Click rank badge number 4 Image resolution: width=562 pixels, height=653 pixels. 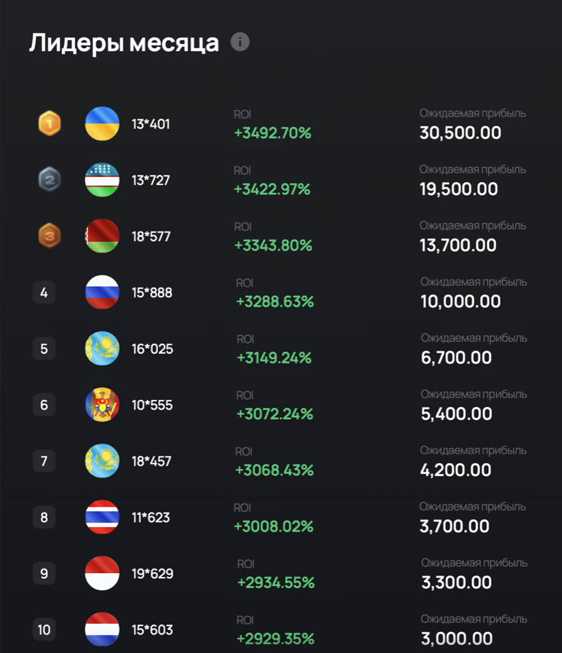pos(44,293)
